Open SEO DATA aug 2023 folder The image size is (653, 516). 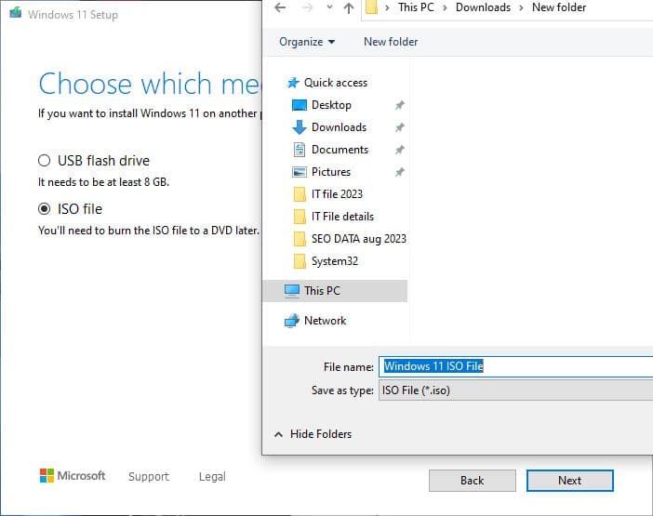coord(358,239)
